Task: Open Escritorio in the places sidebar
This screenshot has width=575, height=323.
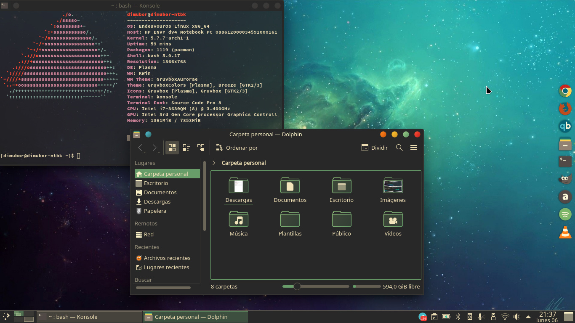Action: tap(167, 183)
